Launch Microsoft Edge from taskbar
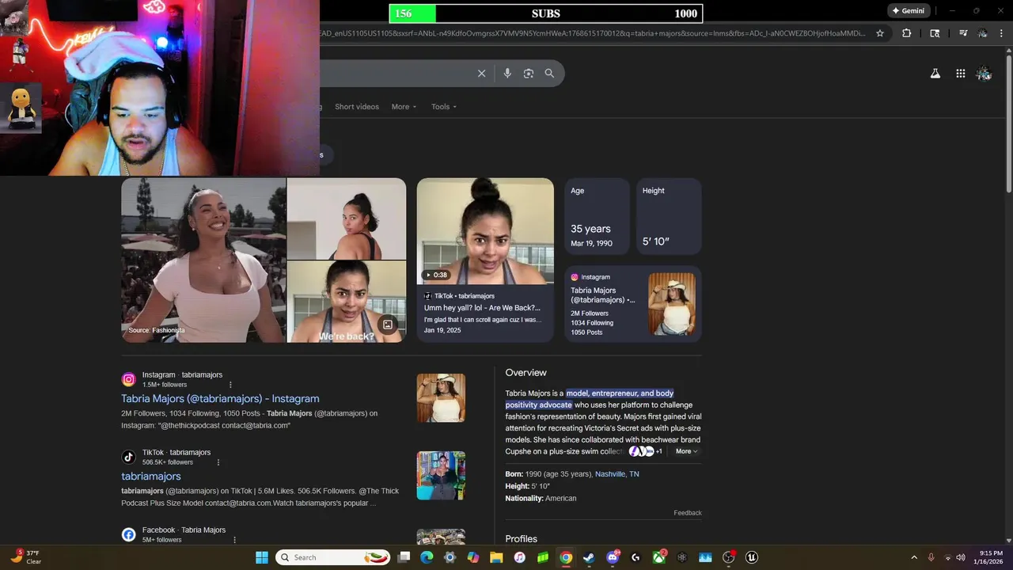 click(x=427, y=557)
